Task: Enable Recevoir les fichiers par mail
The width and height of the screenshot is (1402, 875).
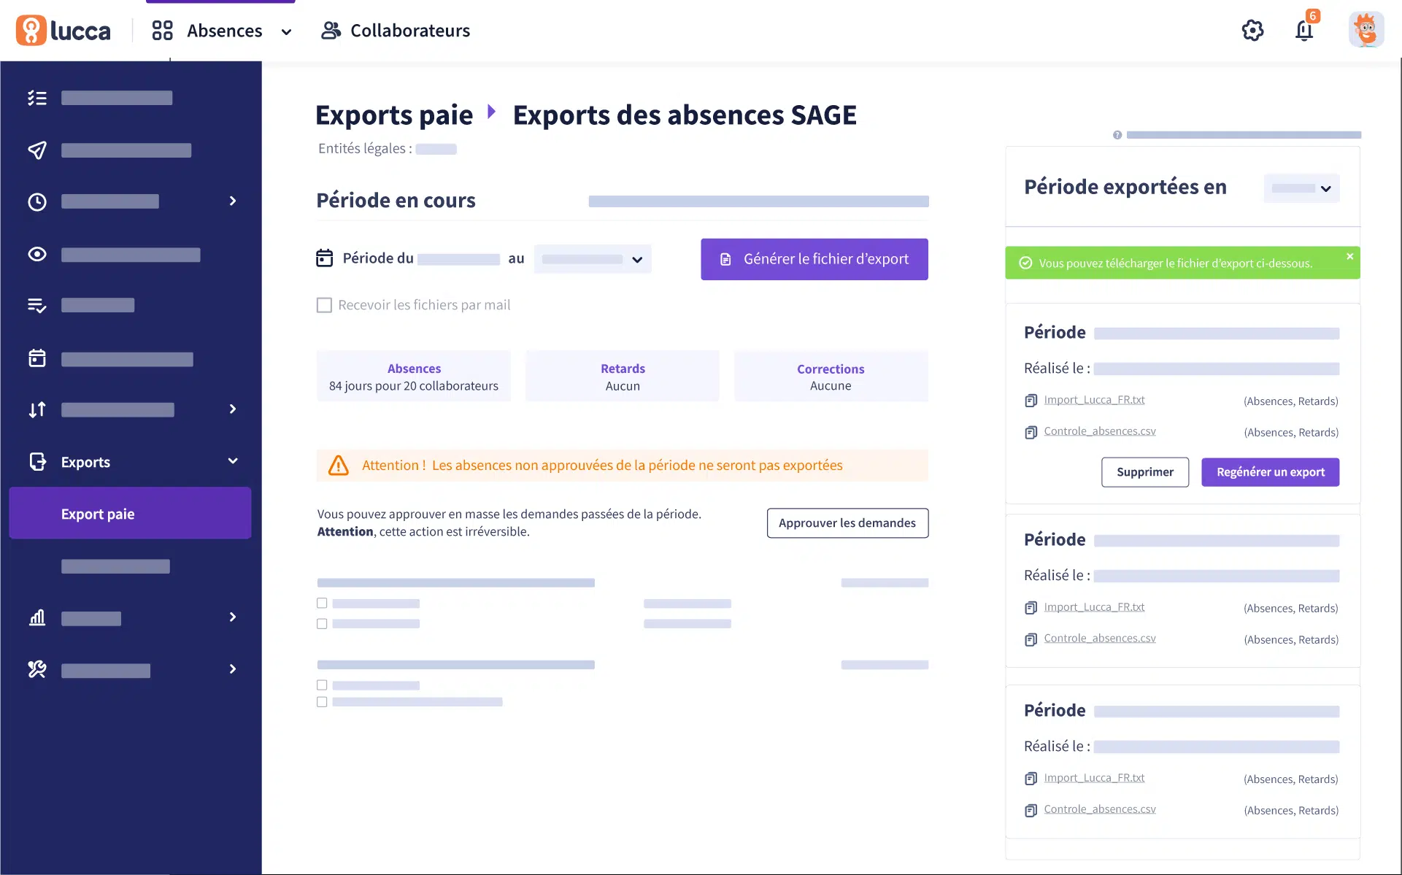Action: (x=324, y=305)
